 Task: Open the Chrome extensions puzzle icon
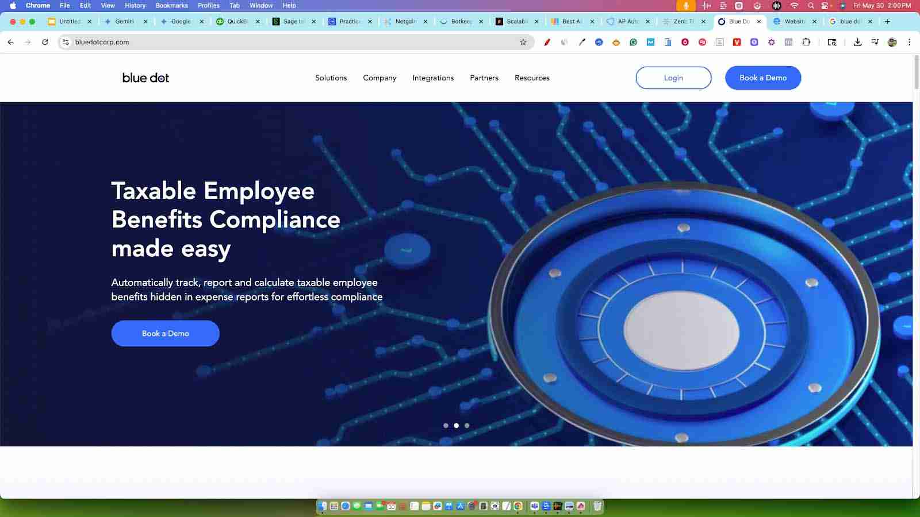(x=806, y=42)
